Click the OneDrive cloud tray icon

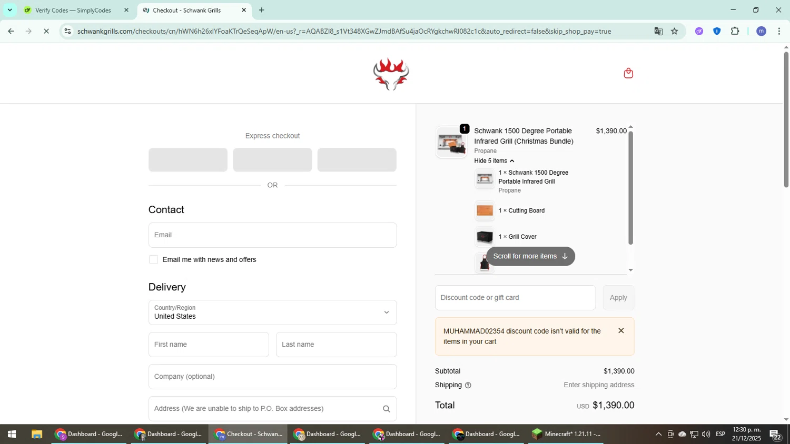682,434
